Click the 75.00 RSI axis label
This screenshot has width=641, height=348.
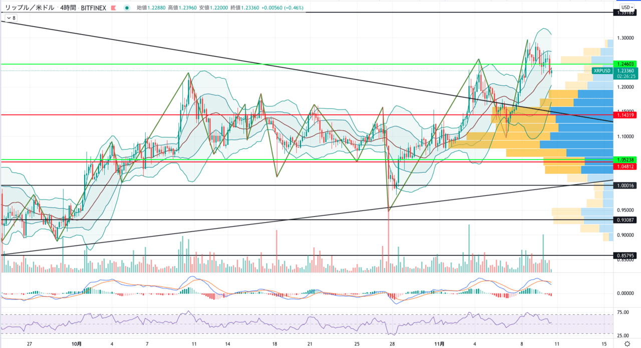pos(623,312)
